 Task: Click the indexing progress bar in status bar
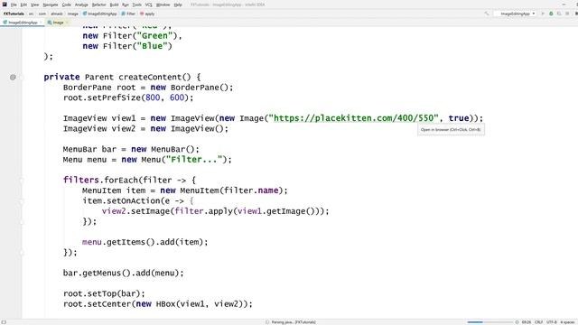coord(489,322)
